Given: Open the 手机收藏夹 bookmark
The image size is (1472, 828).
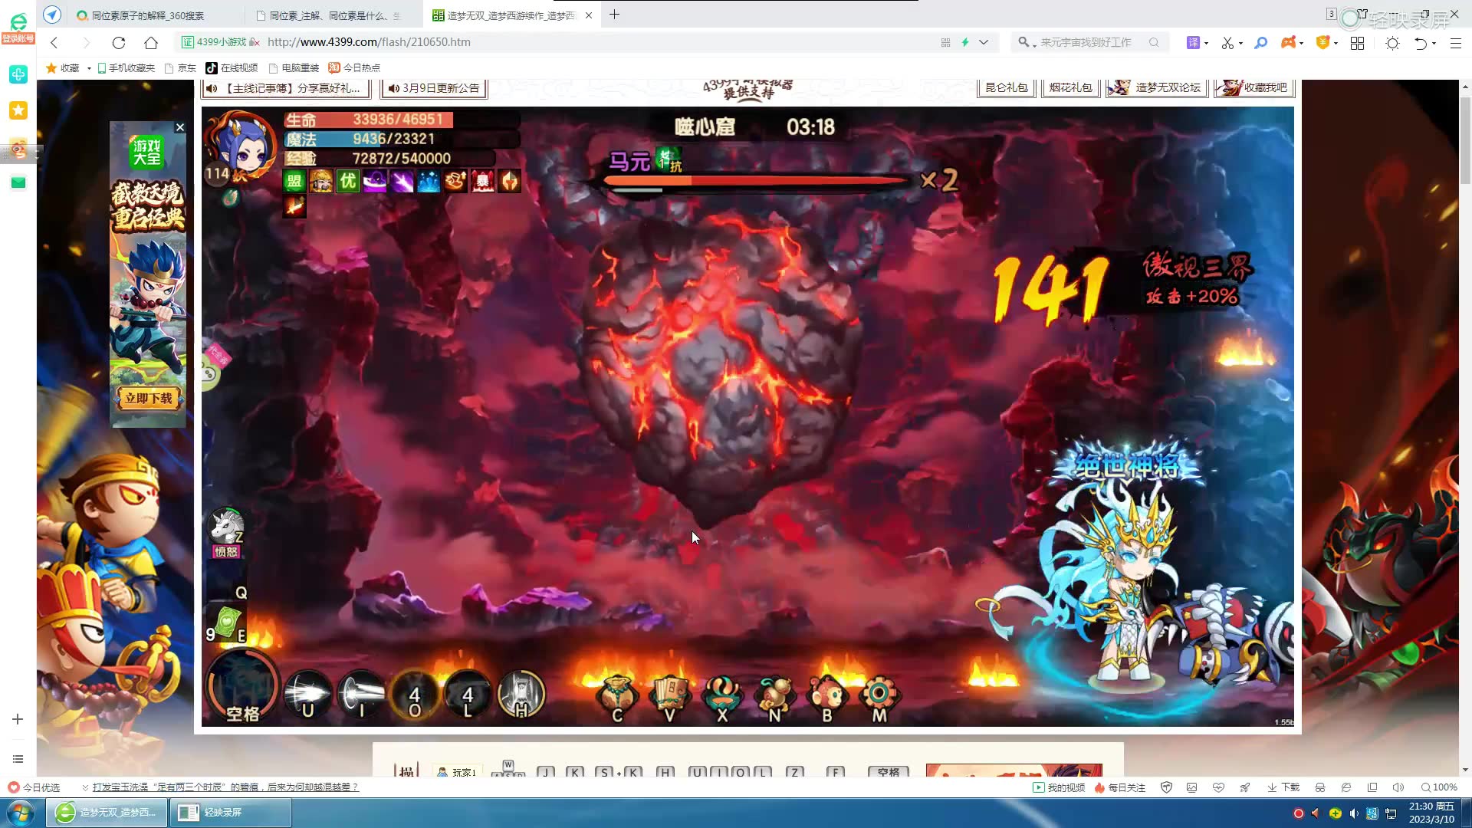Looking at the screenshot, I should (x=127, y=68).
